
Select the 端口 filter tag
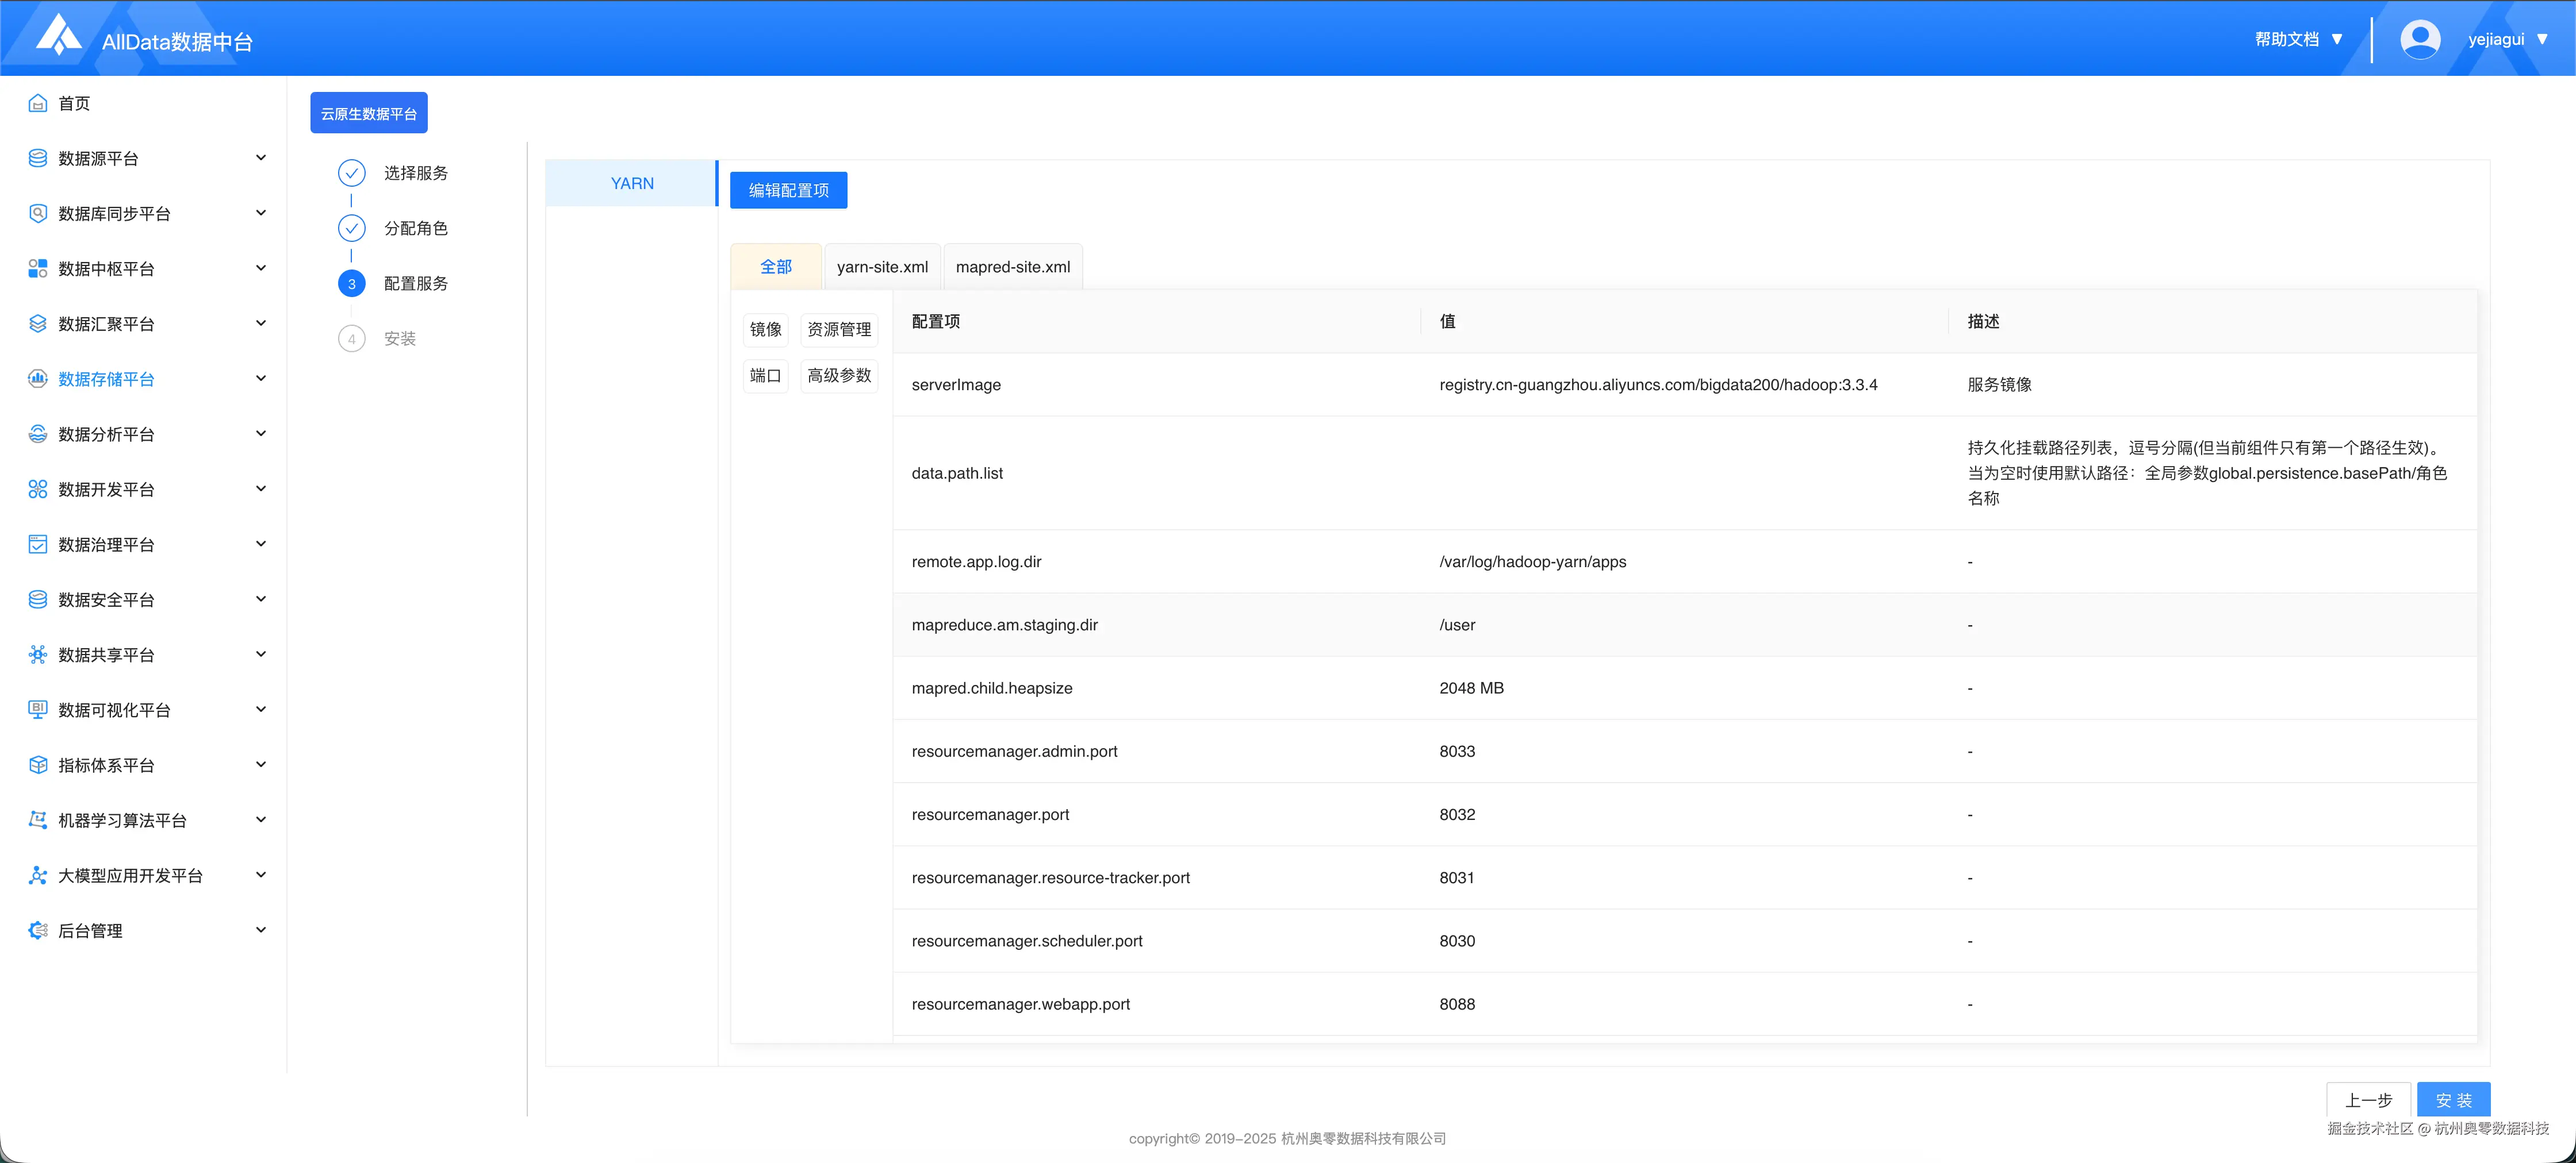pos(765,376)
